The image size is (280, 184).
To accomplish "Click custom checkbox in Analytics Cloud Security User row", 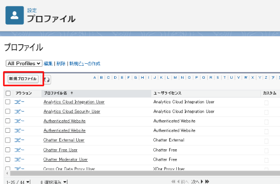I will point(266,113).
